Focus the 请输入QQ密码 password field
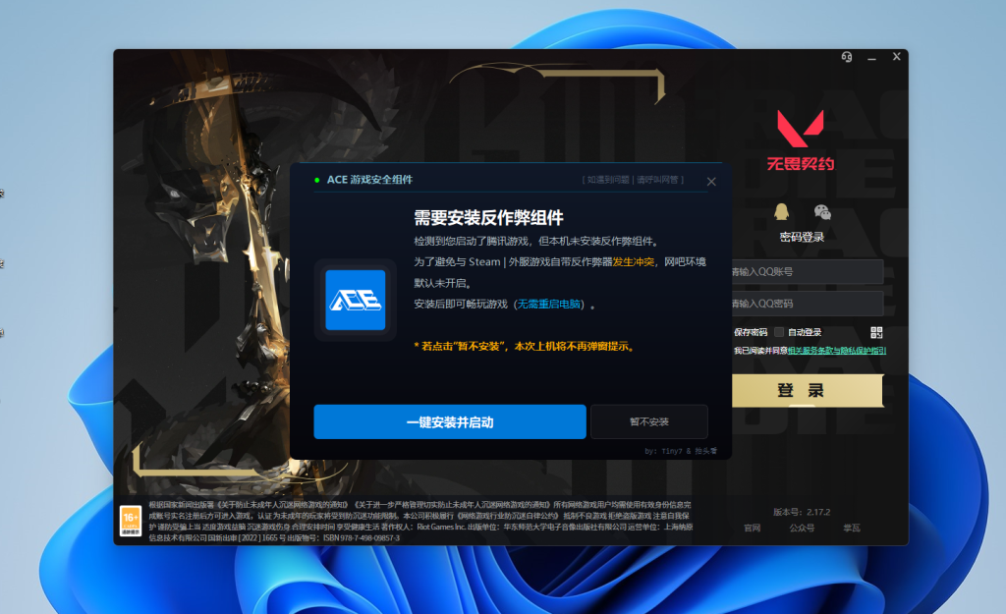Image resolution: width=1006 pixels, height=614 pixels. [x=808, y=304]
